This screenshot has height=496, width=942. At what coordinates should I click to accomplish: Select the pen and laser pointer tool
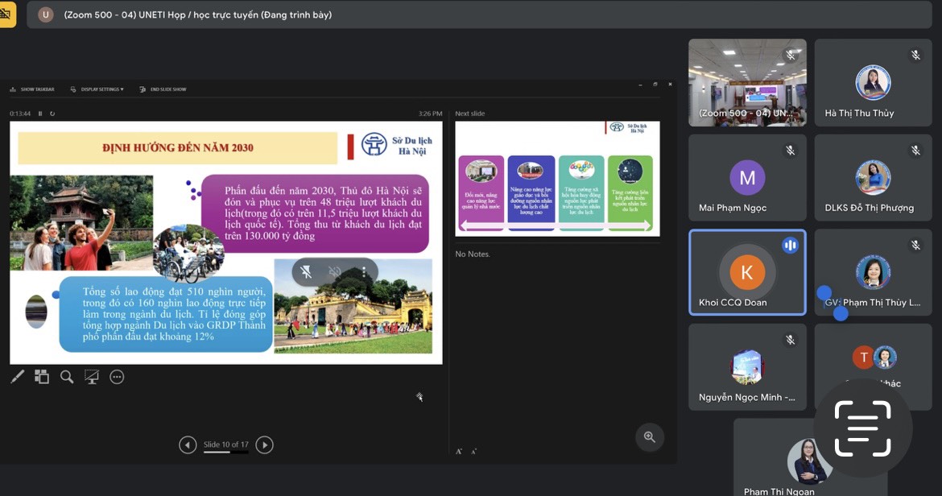[x=18, y=377]
